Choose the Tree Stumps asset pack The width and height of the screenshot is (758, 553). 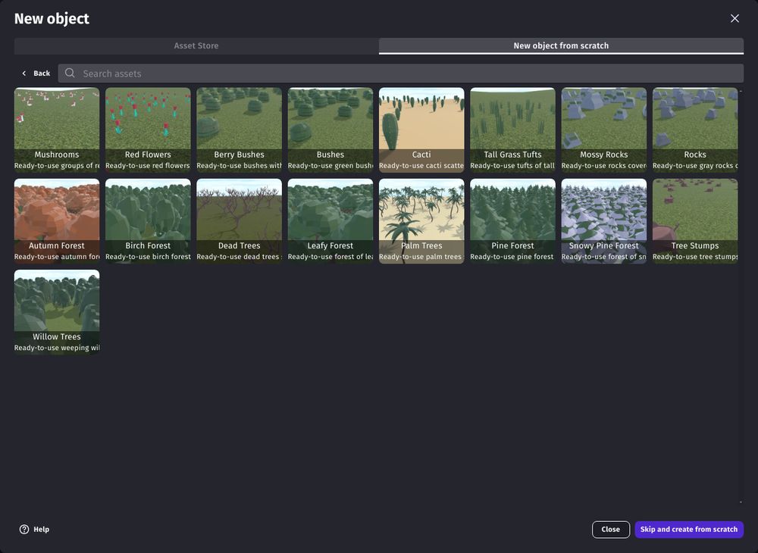(695, 221)
